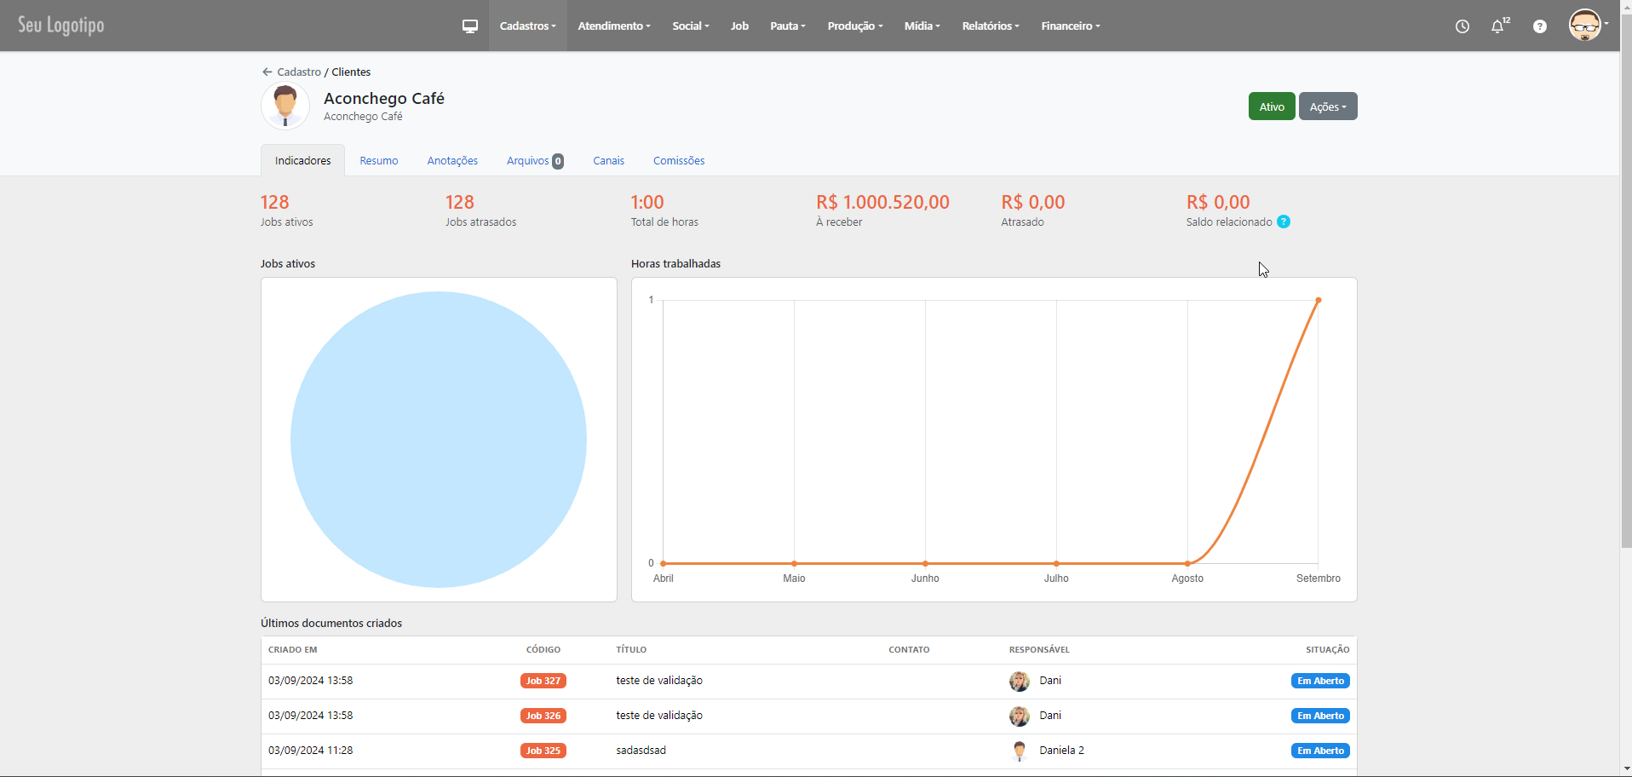Open the Relatórios dropdown menu
This screenshot has width=1632, height=777.
pos(990,26)
